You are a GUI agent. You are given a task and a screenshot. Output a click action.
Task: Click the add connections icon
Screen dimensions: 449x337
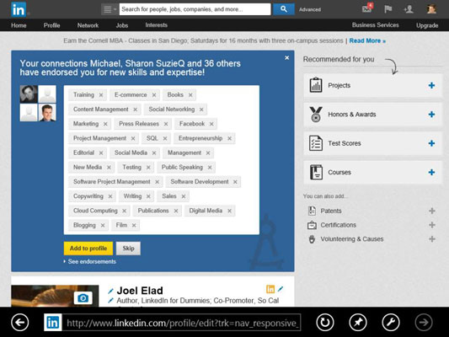pyautogui.click(x=409, y=9)
